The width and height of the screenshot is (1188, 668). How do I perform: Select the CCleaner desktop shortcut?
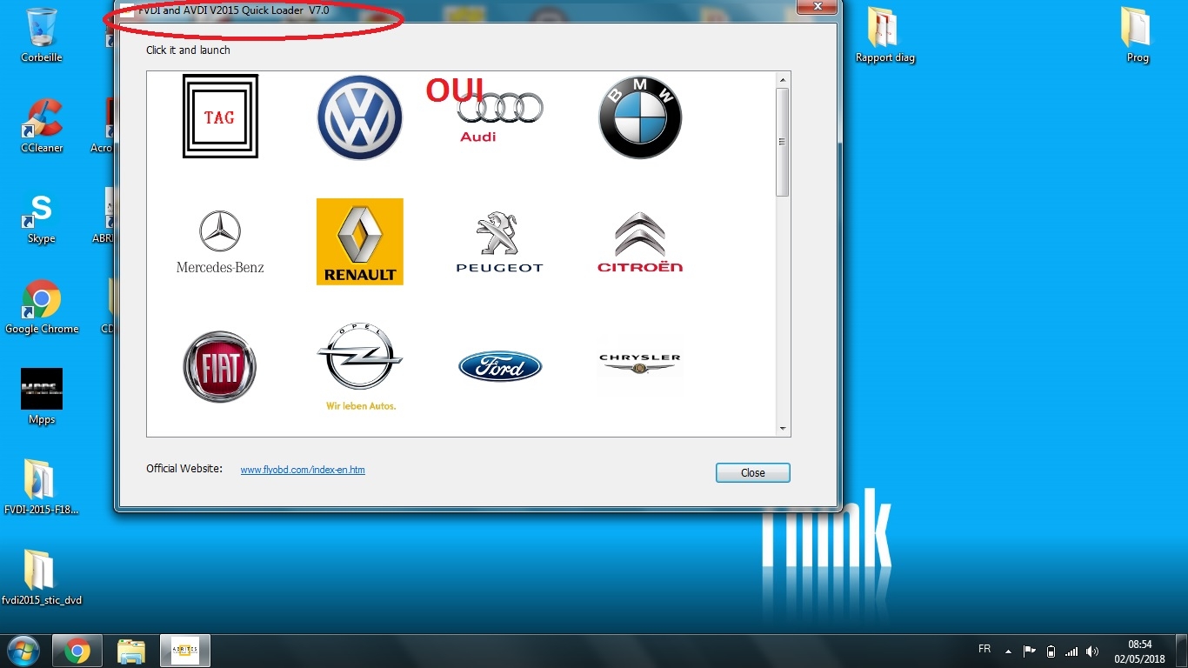[x=42, y=125]
